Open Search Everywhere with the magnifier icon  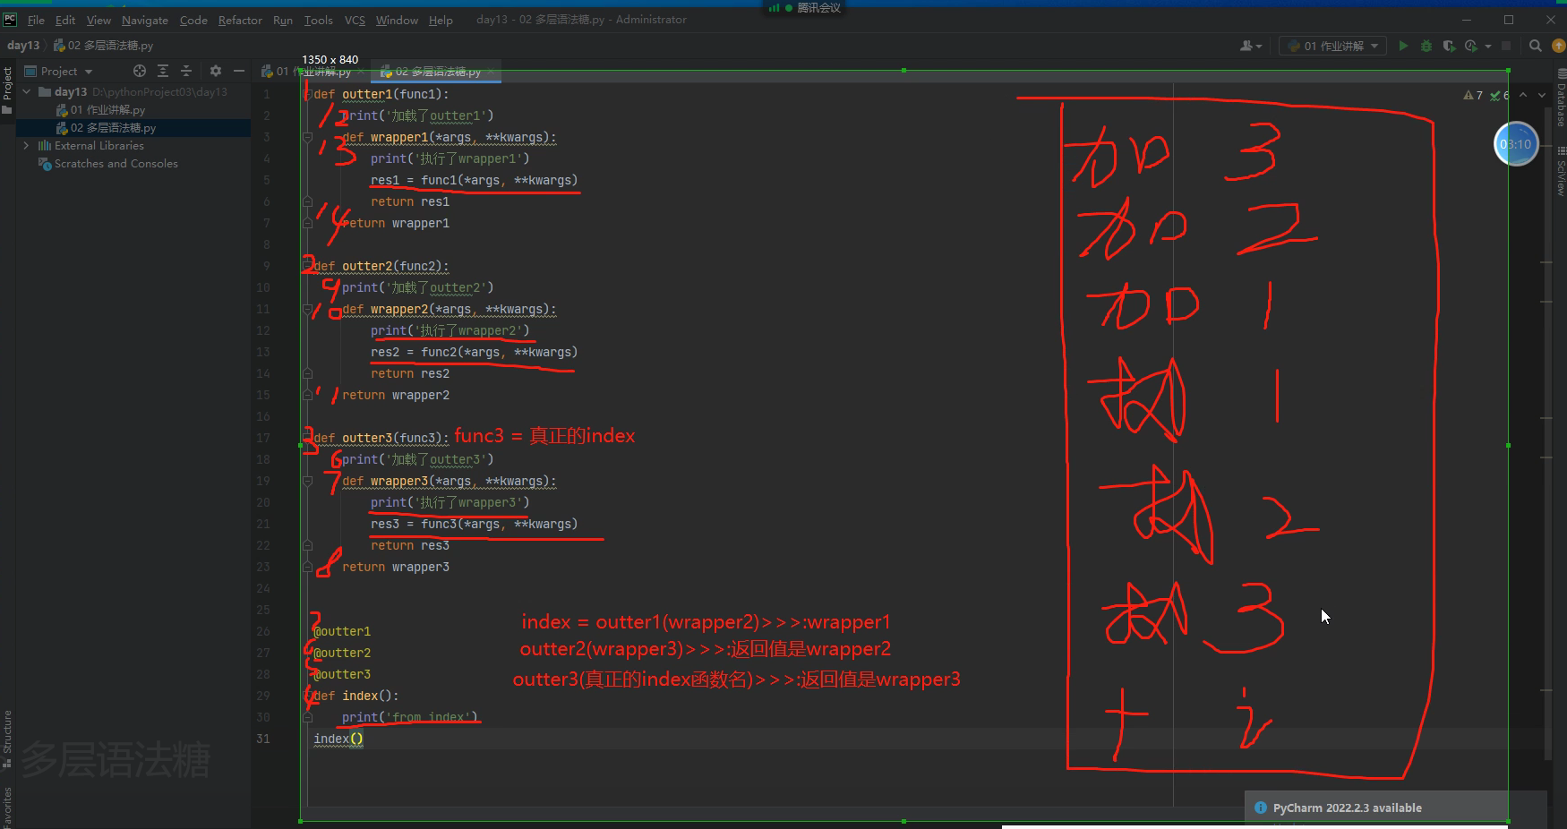click(x=1536, y=46)
